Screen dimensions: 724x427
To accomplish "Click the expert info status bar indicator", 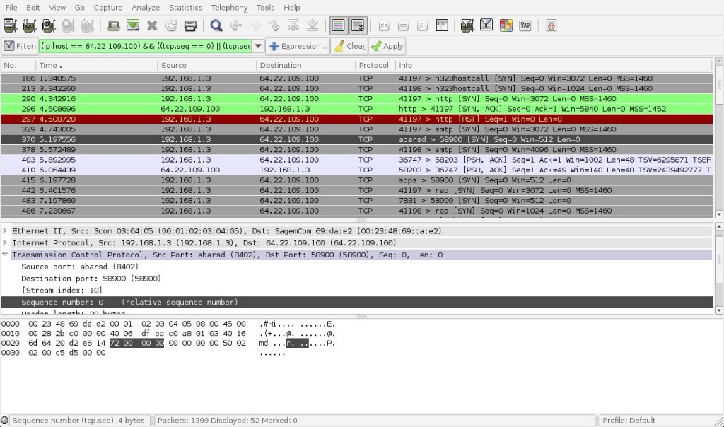I will click(5, 420).
